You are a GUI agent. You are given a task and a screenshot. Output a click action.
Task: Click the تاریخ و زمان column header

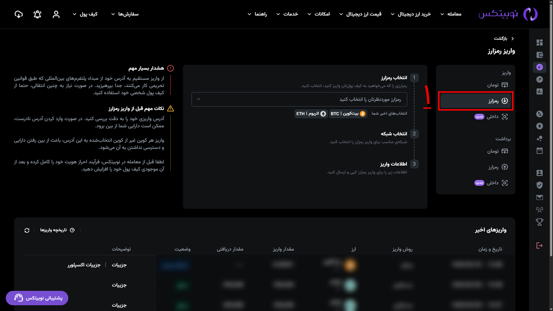tap(490, 249)
